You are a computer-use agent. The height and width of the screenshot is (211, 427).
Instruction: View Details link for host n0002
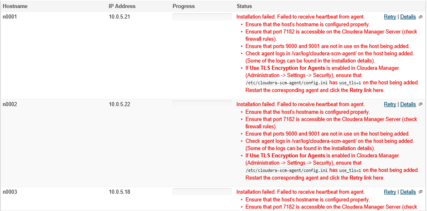(x=408, y=104)
